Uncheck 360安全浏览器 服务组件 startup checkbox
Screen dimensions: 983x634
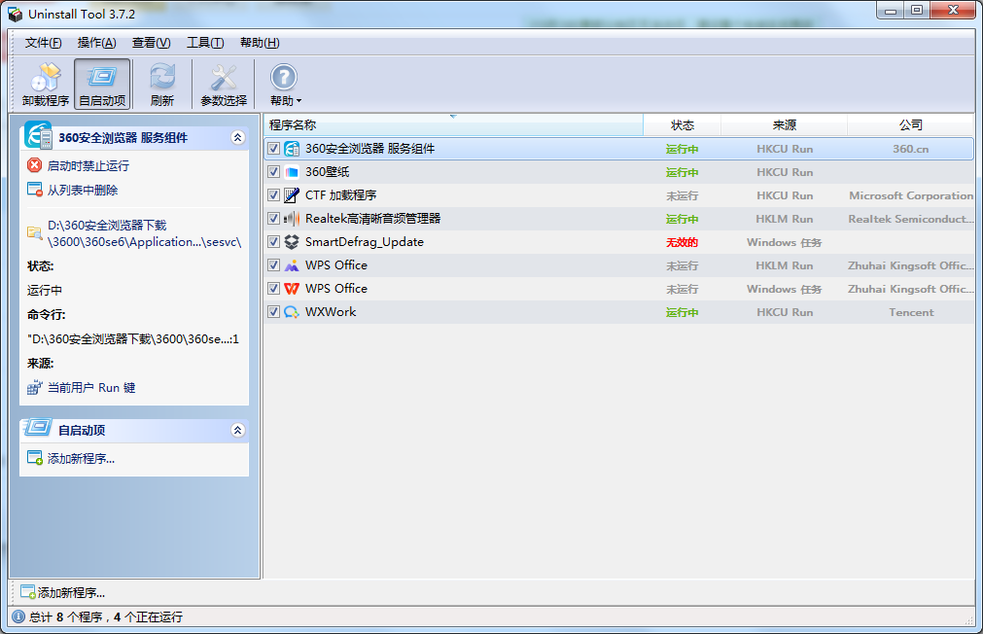tap(273, 149)
